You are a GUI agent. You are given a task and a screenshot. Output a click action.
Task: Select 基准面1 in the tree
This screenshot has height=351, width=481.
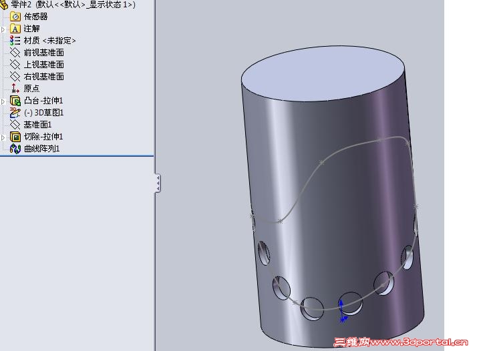tap(37, 125)
